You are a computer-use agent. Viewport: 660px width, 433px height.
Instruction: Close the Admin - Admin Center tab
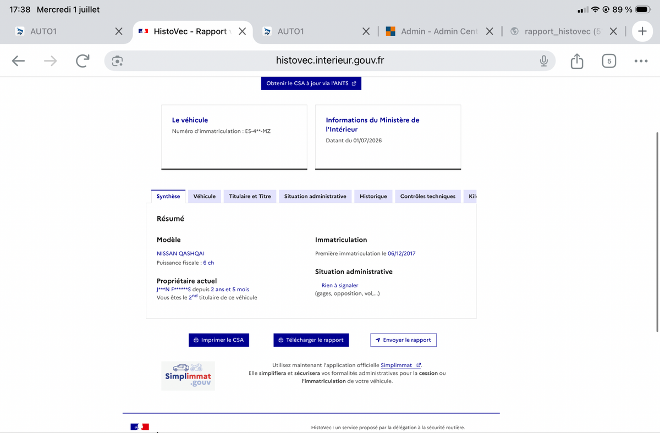(490, 31)
